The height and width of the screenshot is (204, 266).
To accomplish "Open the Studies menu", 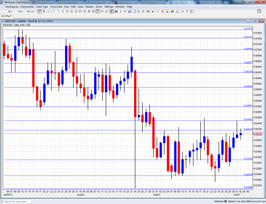I will pos(89,7).
